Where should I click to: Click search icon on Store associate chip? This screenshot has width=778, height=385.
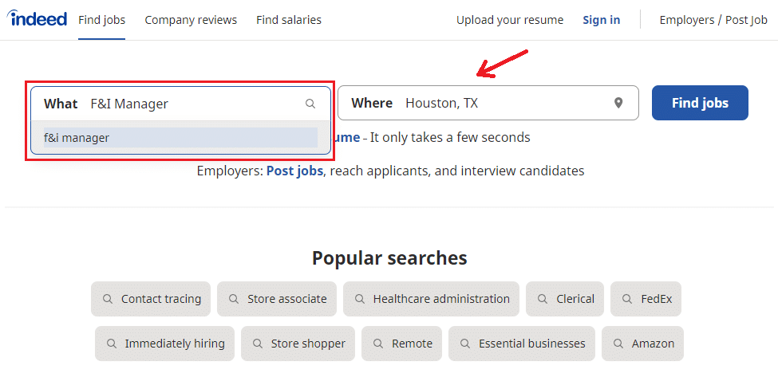click(x=233, y=299)
